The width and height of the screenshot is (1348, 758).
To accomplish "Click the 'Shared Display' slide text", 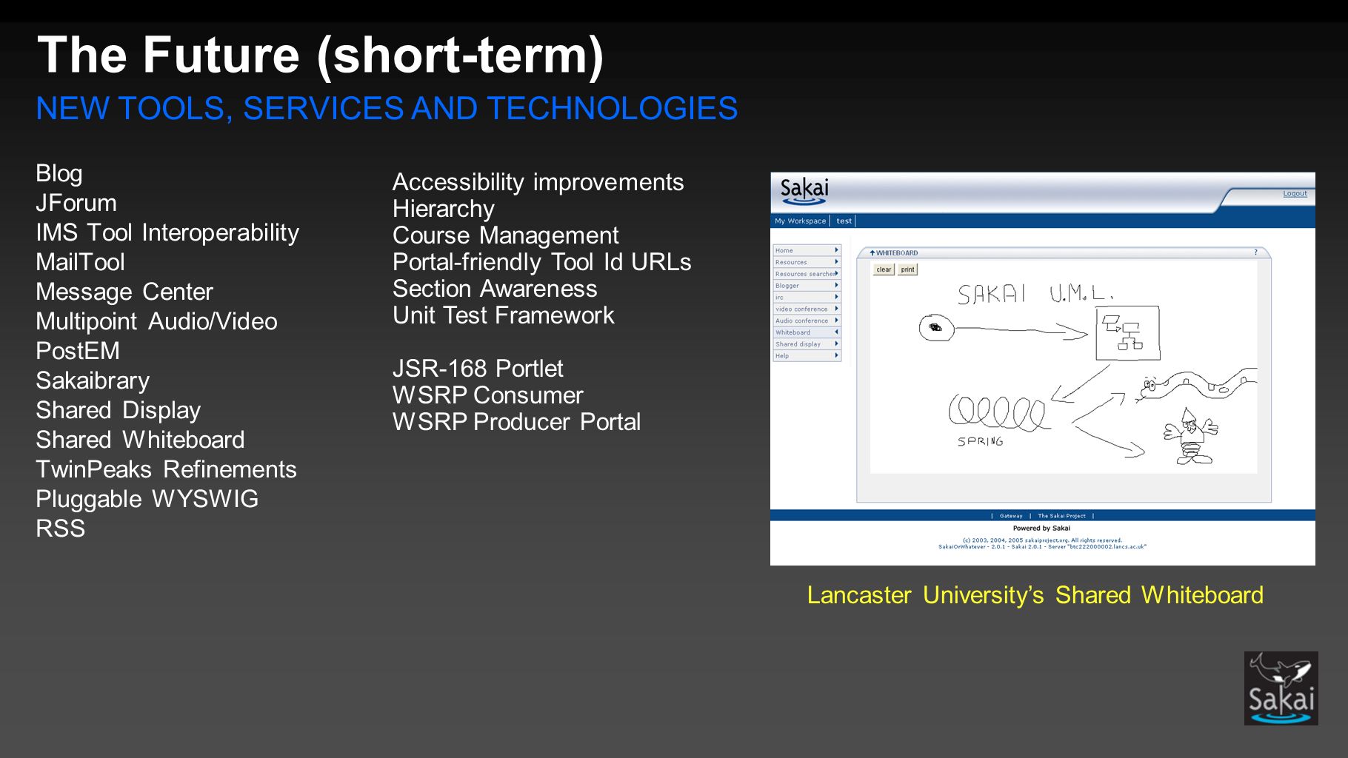I will [119, 411].
